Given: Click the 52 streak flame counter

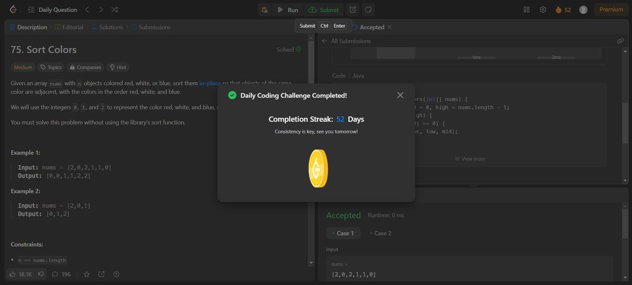Looking at the screenshot, I should point(563,10).
